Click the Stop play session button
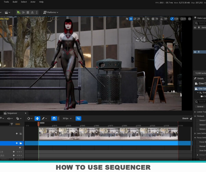The image size is (206, 172). click(x=28, y=12)
